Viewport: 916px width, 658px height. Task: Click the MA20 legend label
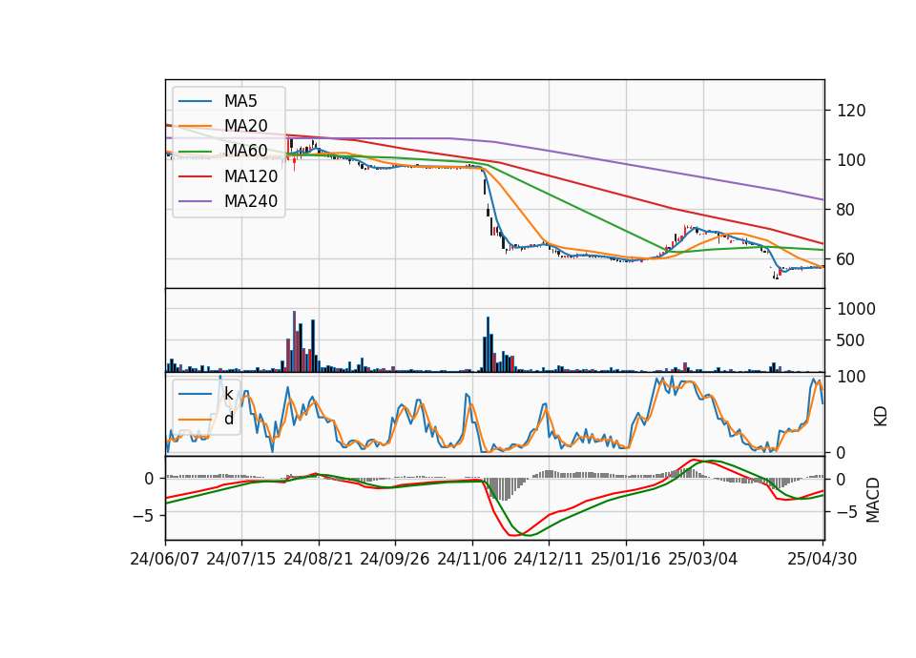point(245,126)
